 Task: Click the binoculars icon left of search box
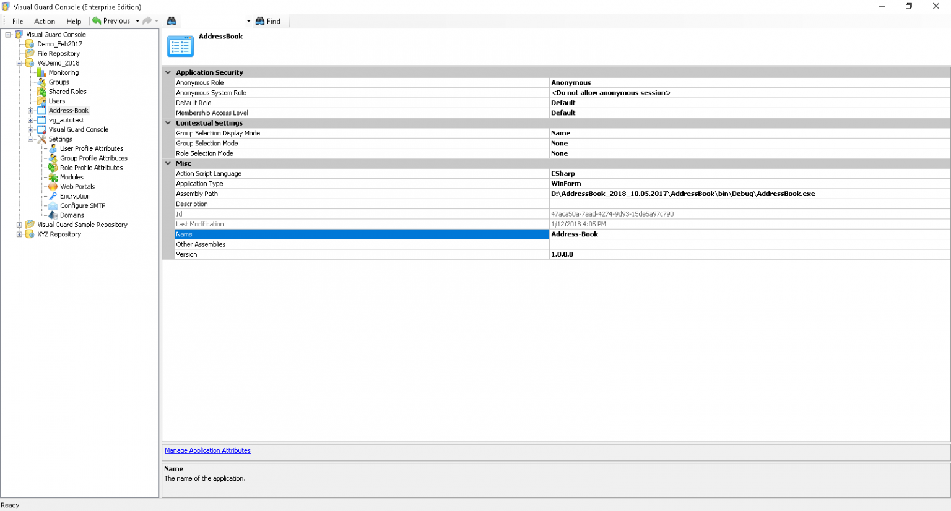point(172,21)
